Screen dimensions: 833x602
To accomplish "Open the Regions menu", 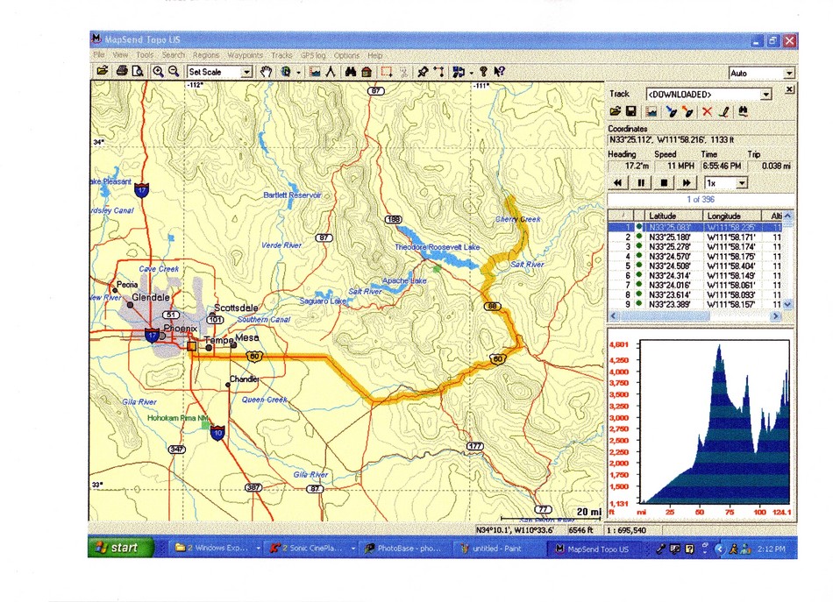I will pyautogui.click(x=205, y=54).
